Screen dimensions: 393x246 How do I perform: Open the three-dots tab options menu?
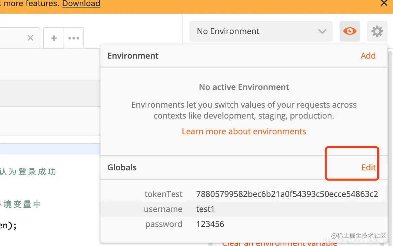(x=74, y=38)
